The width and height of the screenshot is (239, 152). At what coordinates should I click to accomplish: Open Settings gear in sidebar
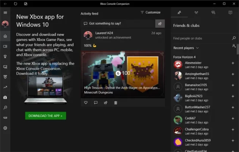5,128
